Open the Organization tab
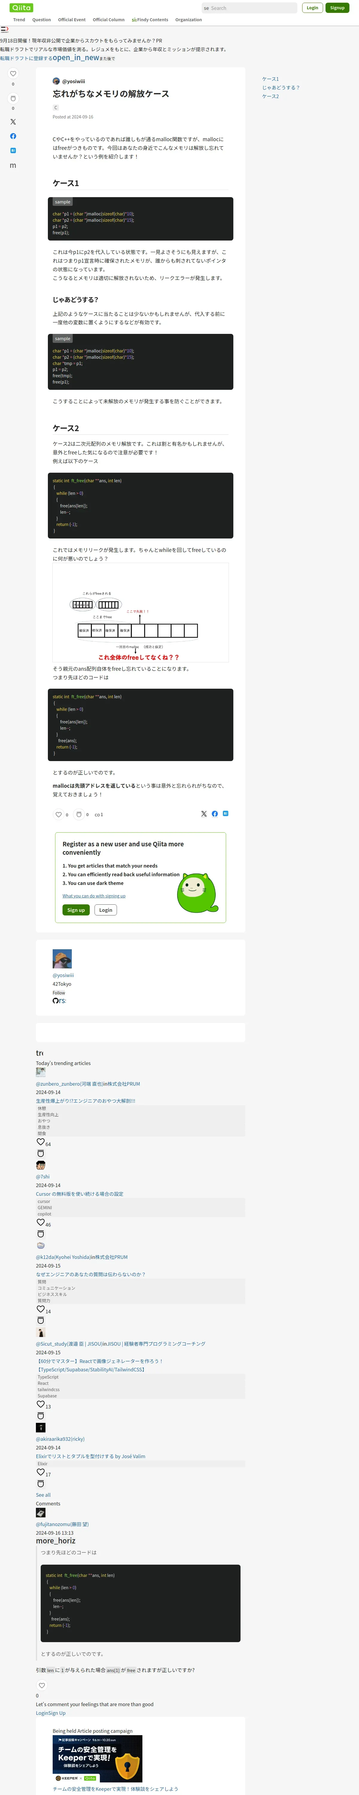This screenshot has width=359, height=1795. point(188,19)
